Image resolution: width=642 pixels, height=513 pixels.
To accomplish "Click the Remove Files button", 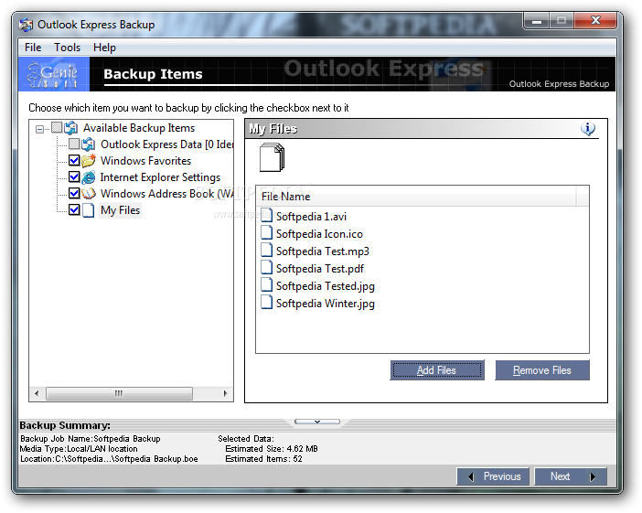I will tap(542, 370).
